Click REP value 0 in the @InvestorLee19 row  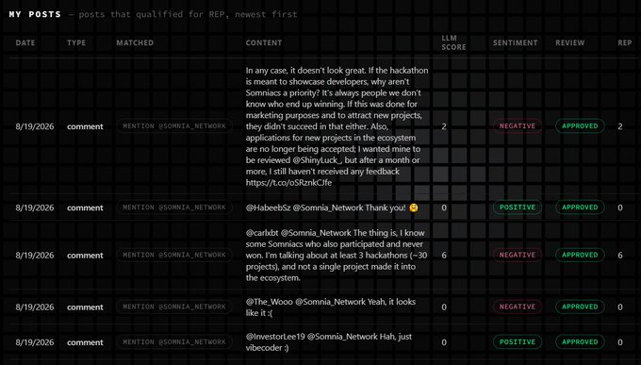(x=620, y=342)
